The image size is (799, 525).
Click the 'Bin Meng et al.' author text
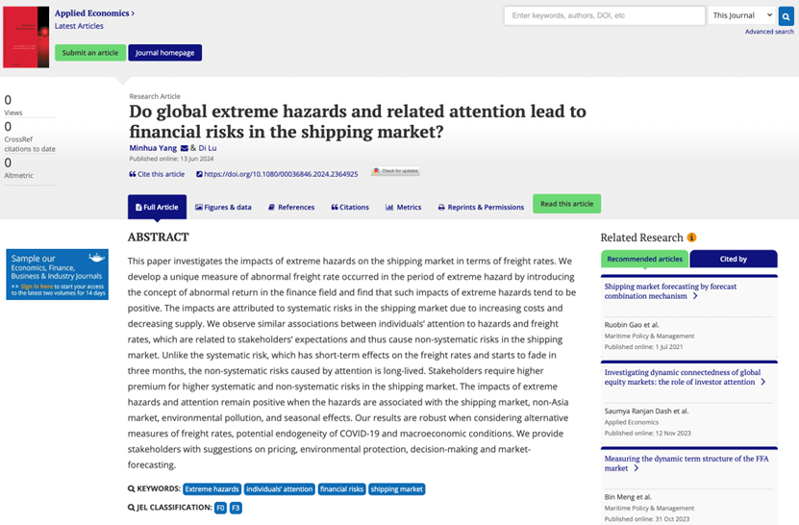point(628,497)
